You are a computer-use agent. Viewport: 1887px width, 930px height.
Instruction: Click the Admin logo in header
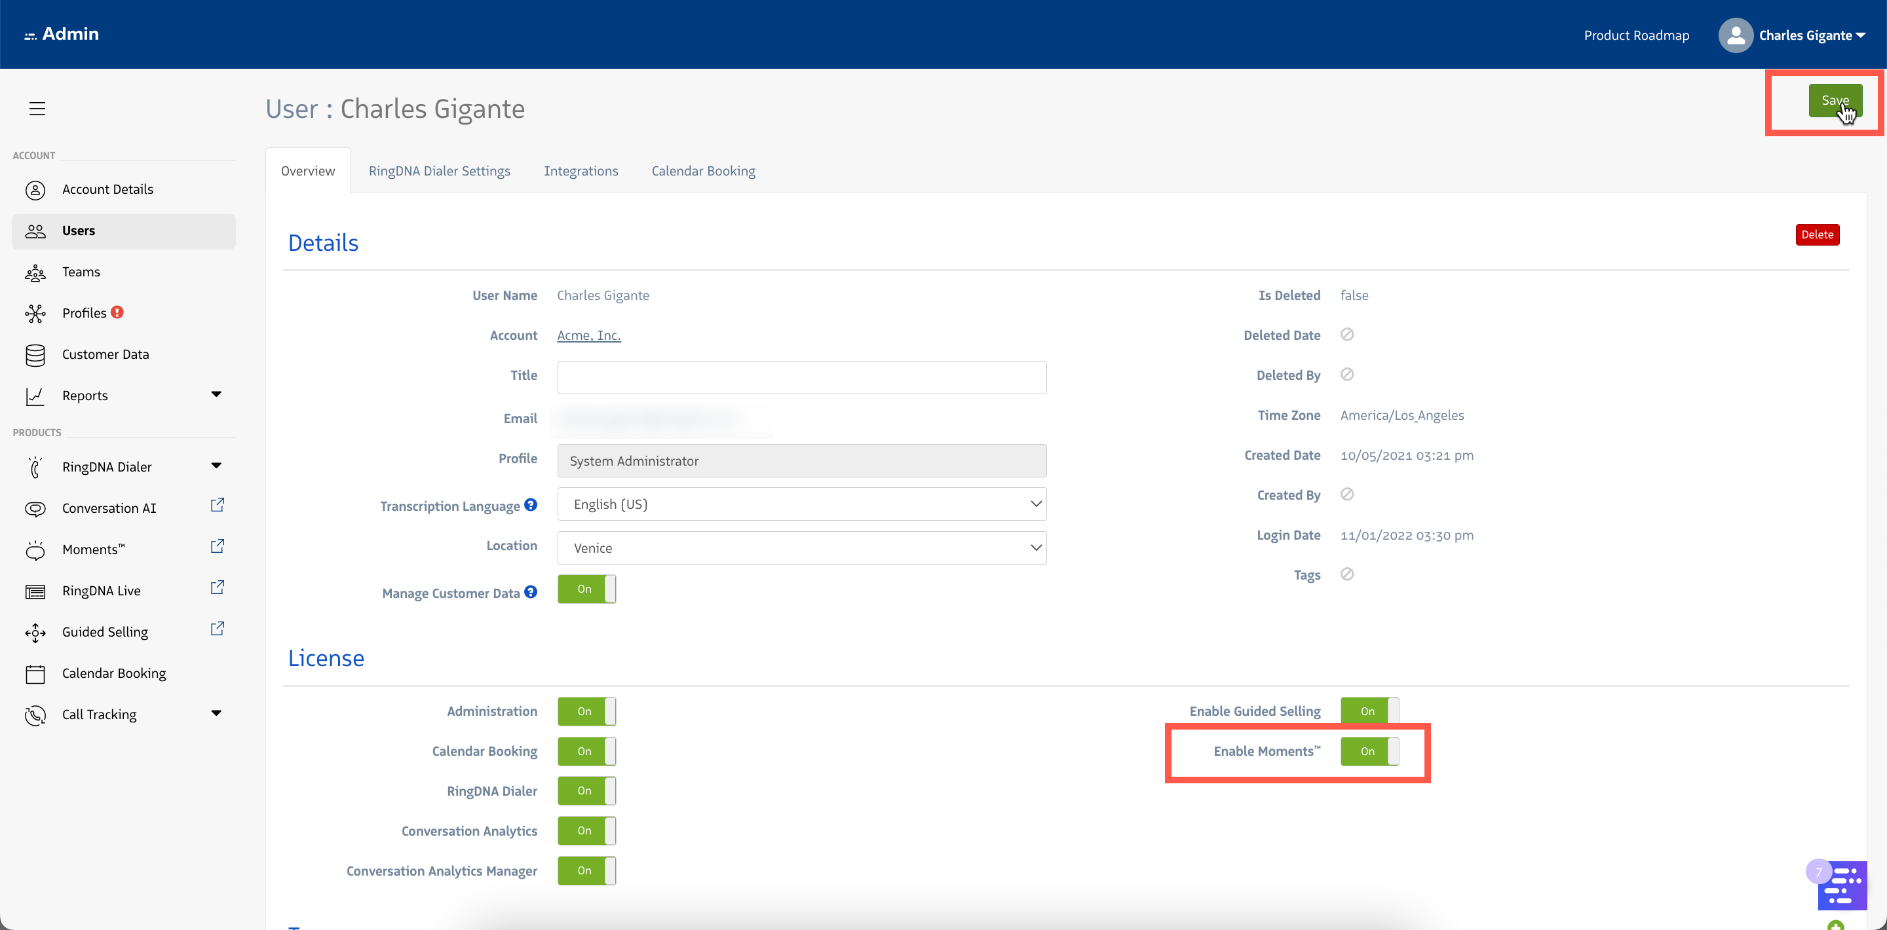(x=62, y=33)
